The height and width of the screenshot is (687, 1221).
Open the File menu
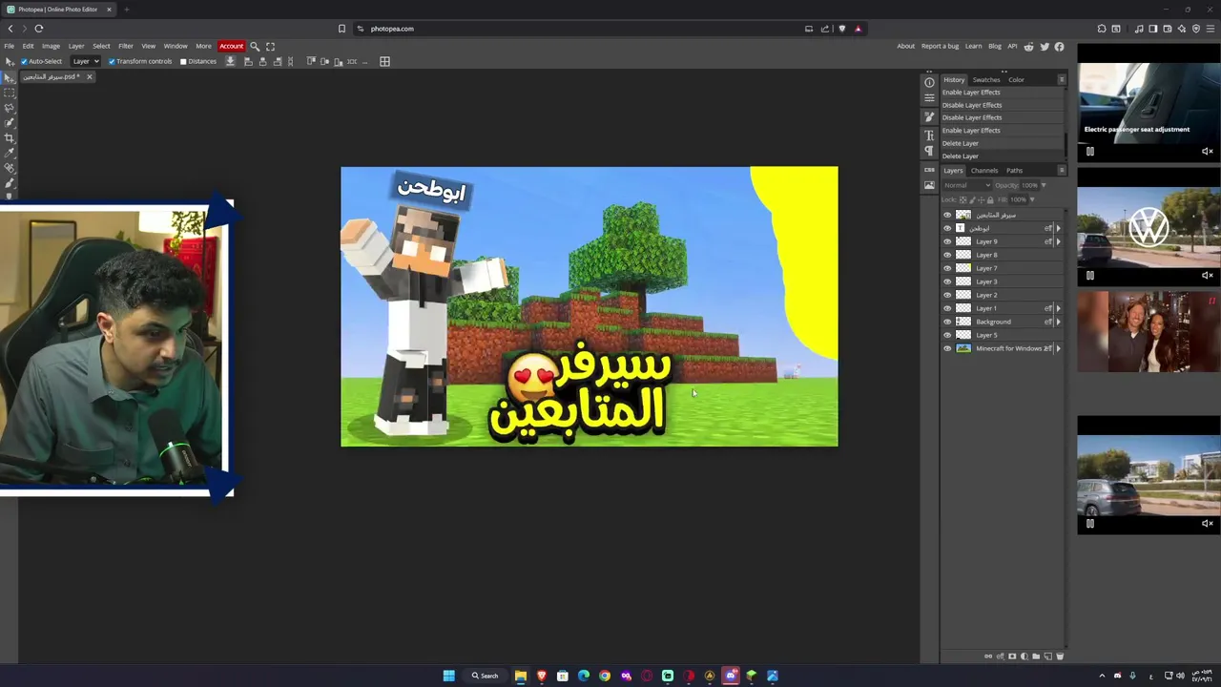point(9,46)
